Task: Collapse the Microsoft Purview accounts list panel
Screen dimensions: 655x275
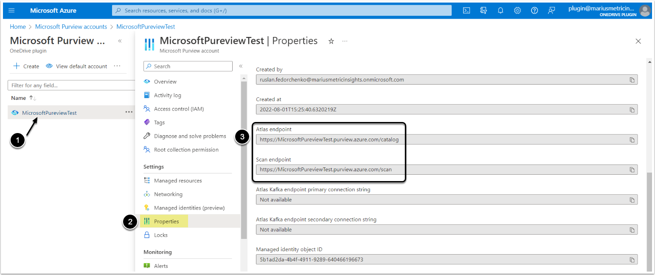Action: click(x=120, y=41)
